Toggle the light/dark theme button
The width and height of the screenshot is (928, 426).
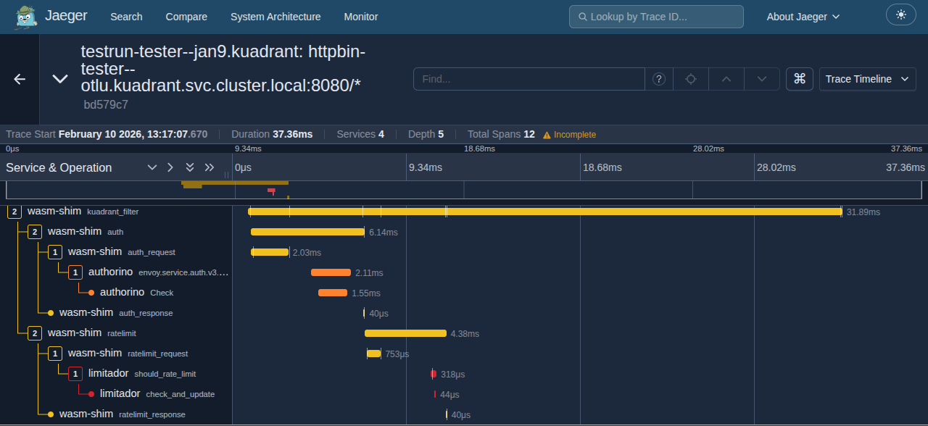point(900,15)
